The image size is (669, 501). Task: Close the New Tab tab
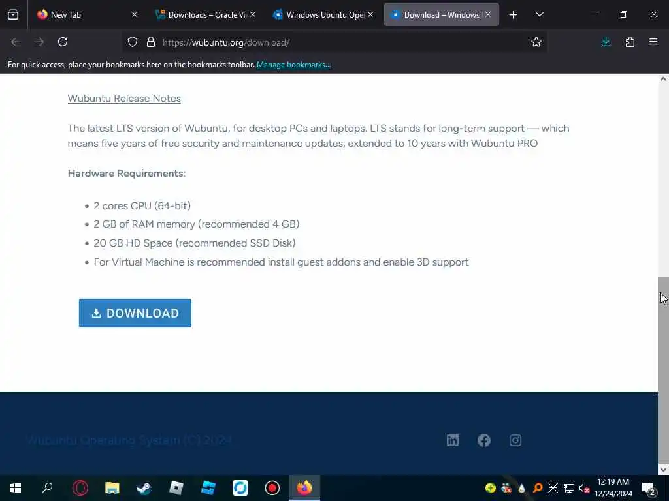[135, 14]
